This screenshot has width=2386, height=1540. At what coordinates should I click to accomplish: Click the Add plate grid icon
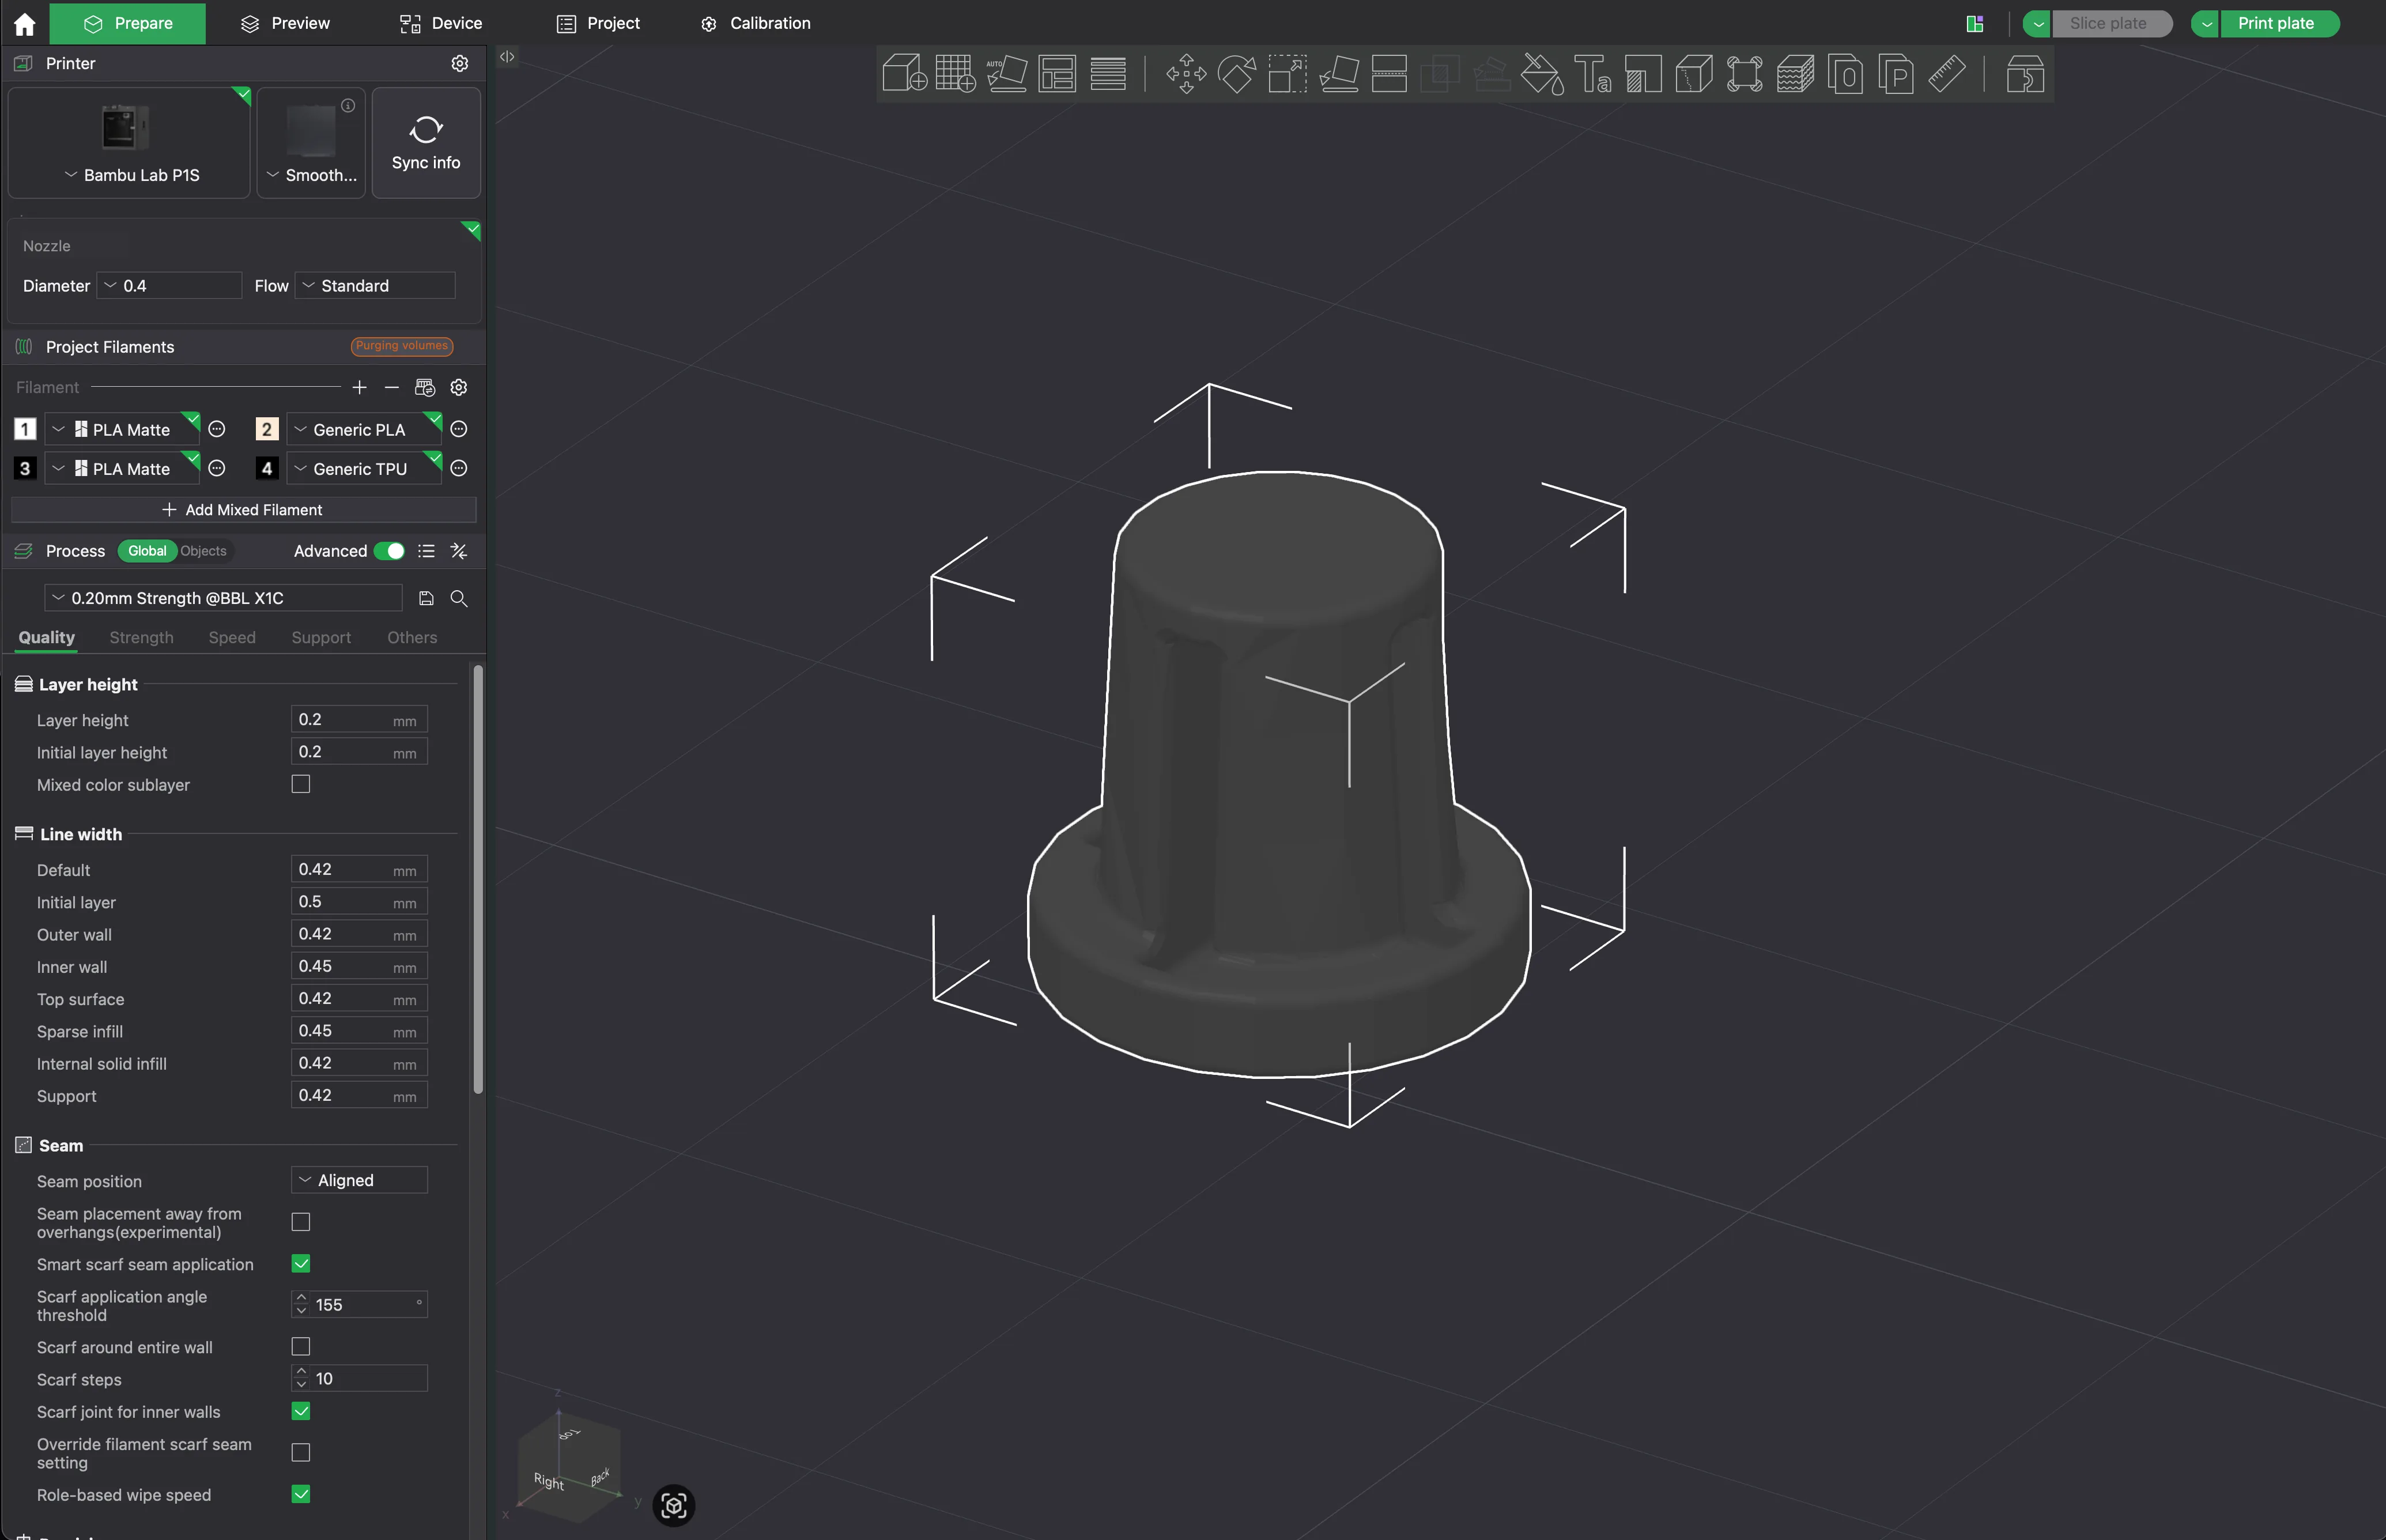(x=955, y=74)
